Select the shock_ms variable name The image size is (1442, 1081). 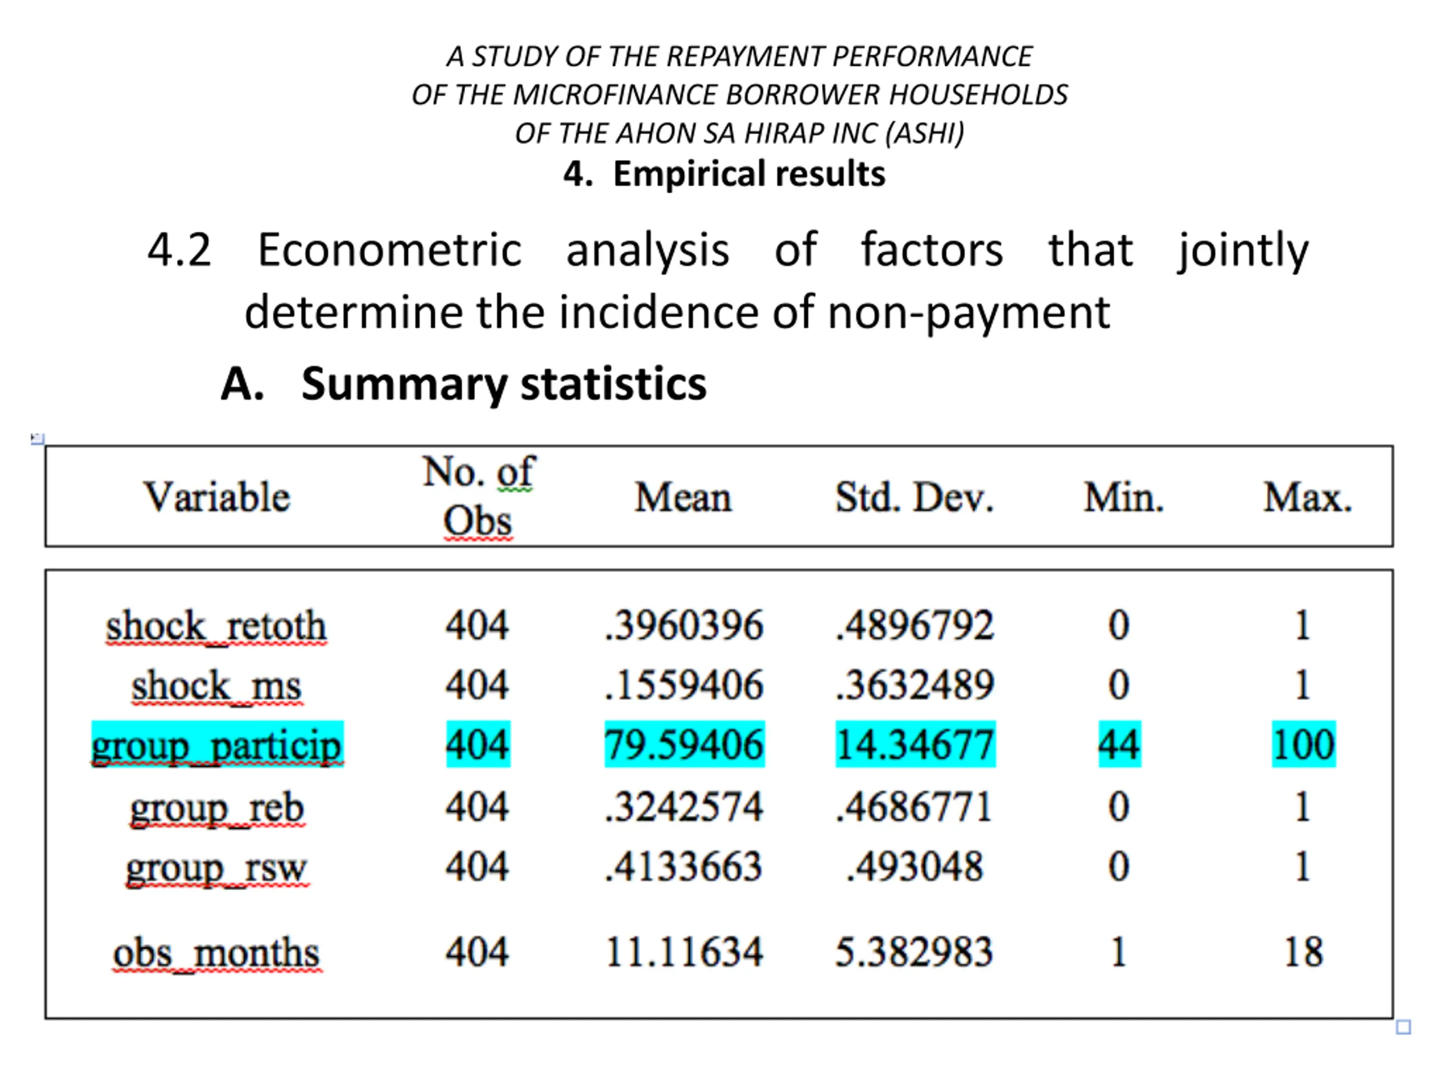tap(217, 686)
